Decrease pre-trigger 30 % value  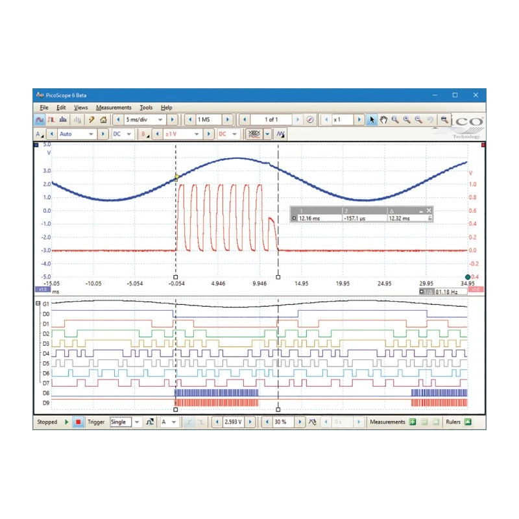pyautogui.click(x=267, y=422)
